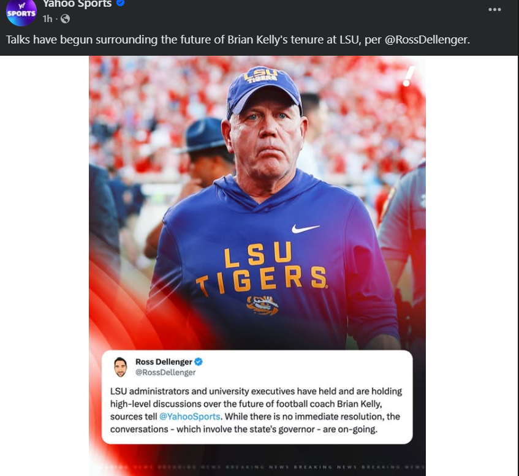The height and width of the screenshot is (476, 519).
Task: Click the Nike swoosh on the hoodie
Action: 306,229
